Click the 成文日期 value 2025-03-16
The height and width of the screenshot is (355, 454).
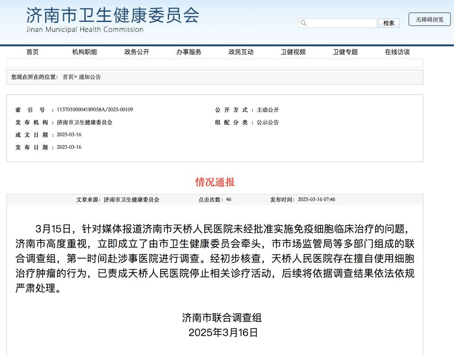[x=69, y=135]
